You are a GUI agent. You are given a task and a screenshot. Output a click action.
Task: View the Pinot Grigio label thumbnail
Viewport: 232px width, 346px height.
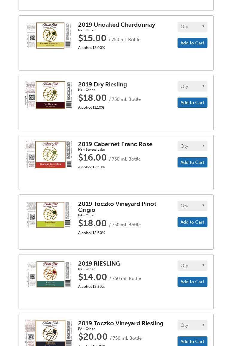coord(49,215)
